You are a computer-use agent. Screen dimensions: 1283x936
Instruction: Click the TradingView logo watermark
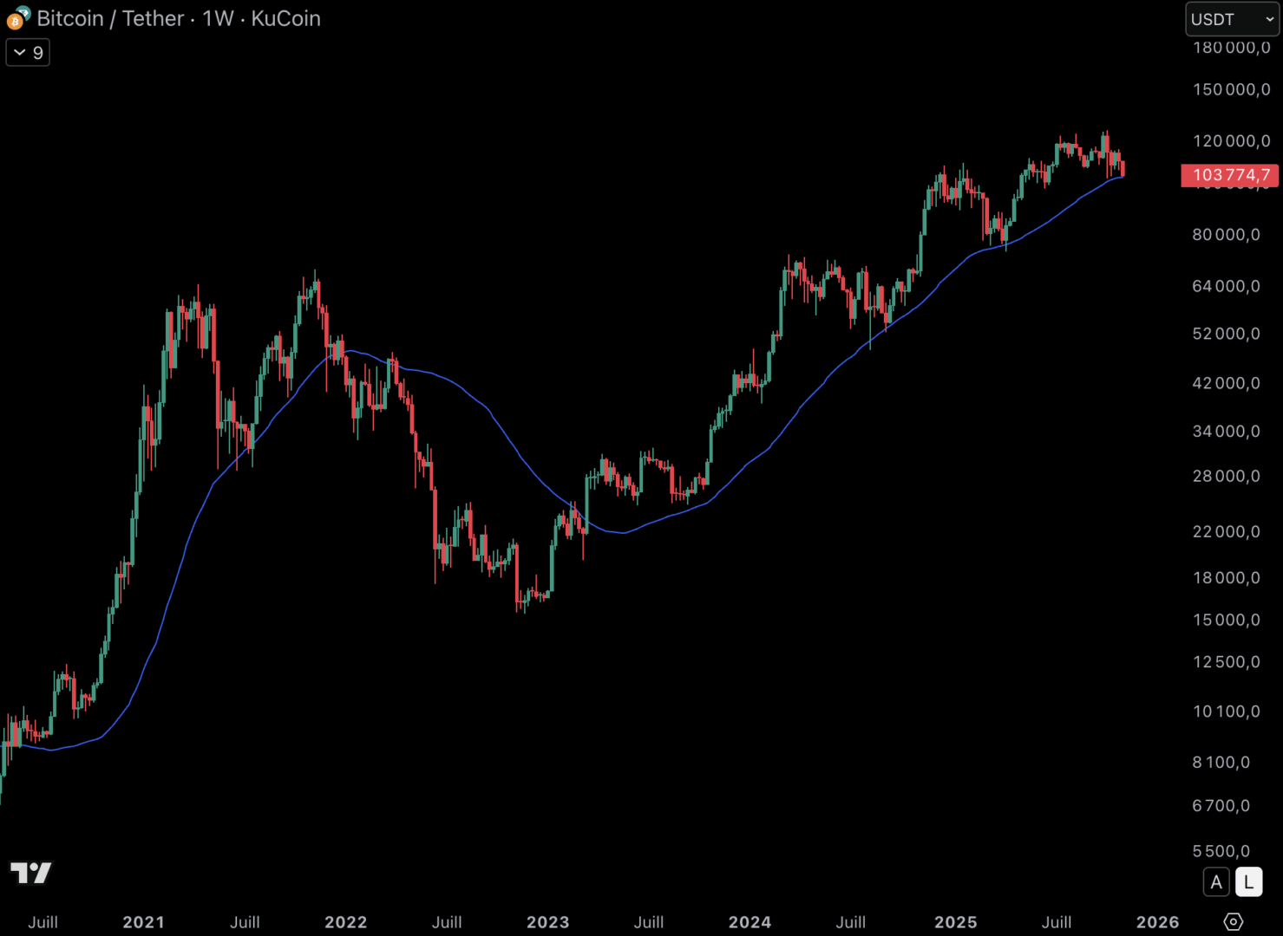[31, 873]
